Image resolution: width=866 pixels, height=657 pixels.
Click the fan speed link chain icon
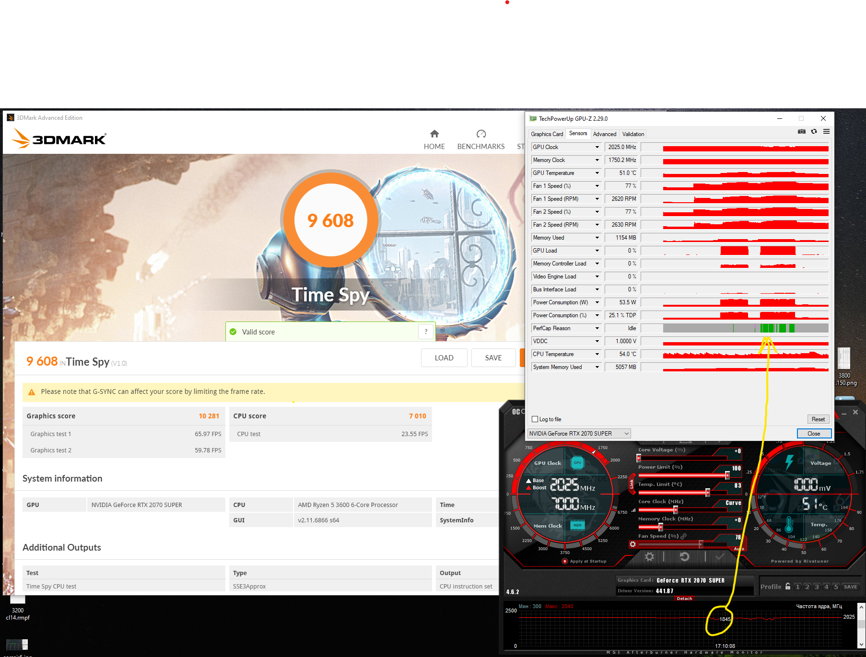coord(683,536)
